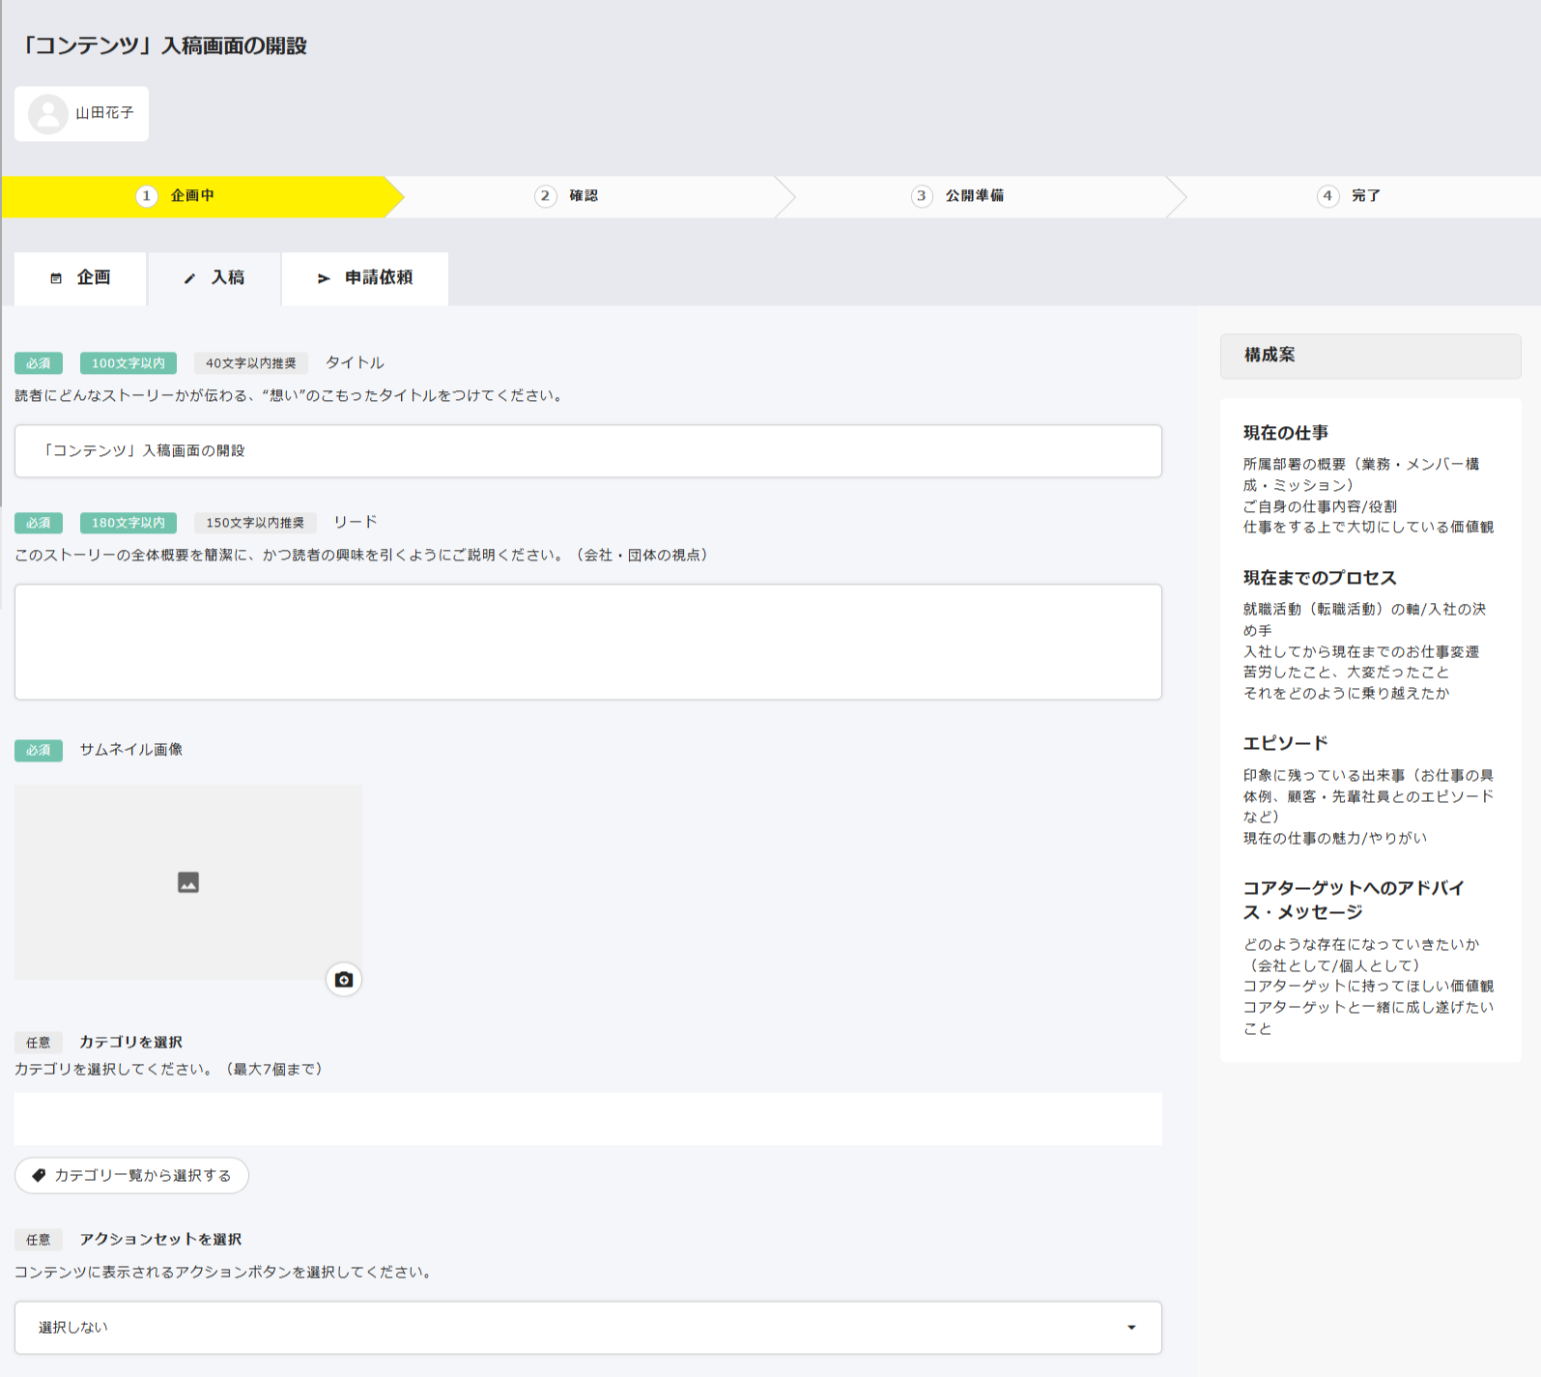Click the empty カテゴリ selection field
Viewport: 1541px width, 1377px height.
(587, 1119)
